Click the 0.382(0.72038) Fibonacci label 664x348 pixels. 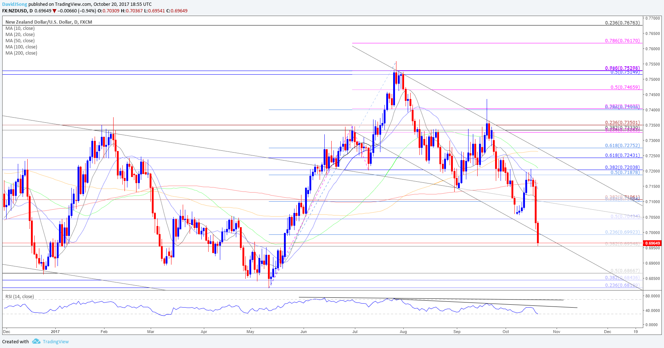point(622,167)
